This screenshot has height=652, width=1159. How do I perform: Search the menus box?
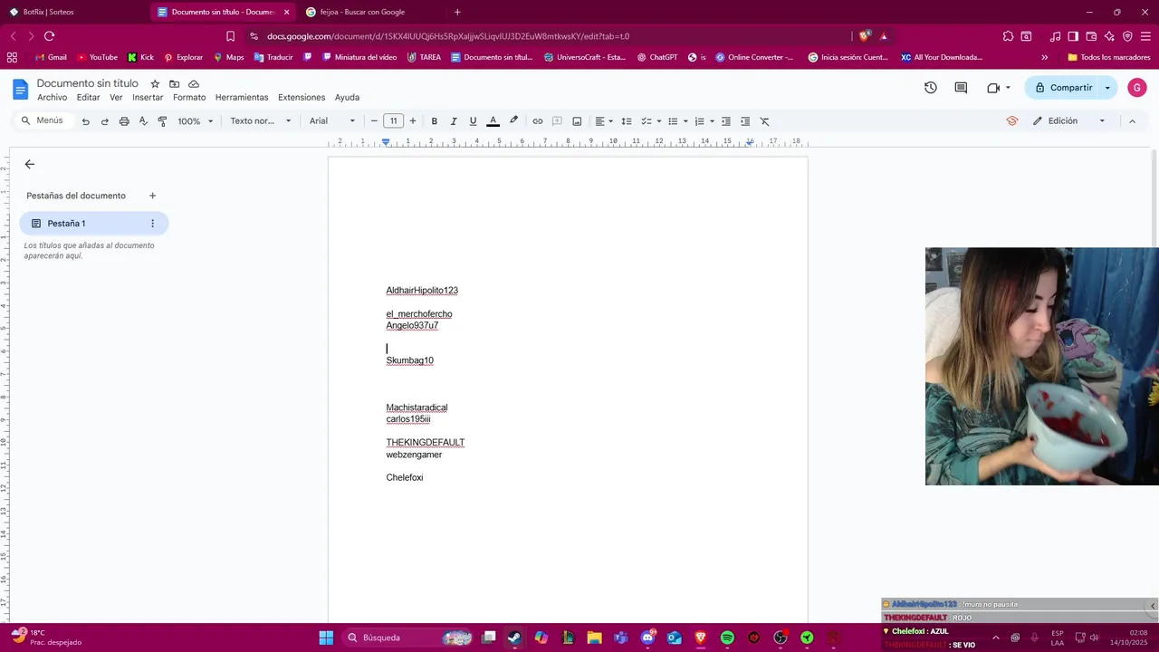click(x=43, y=120)
